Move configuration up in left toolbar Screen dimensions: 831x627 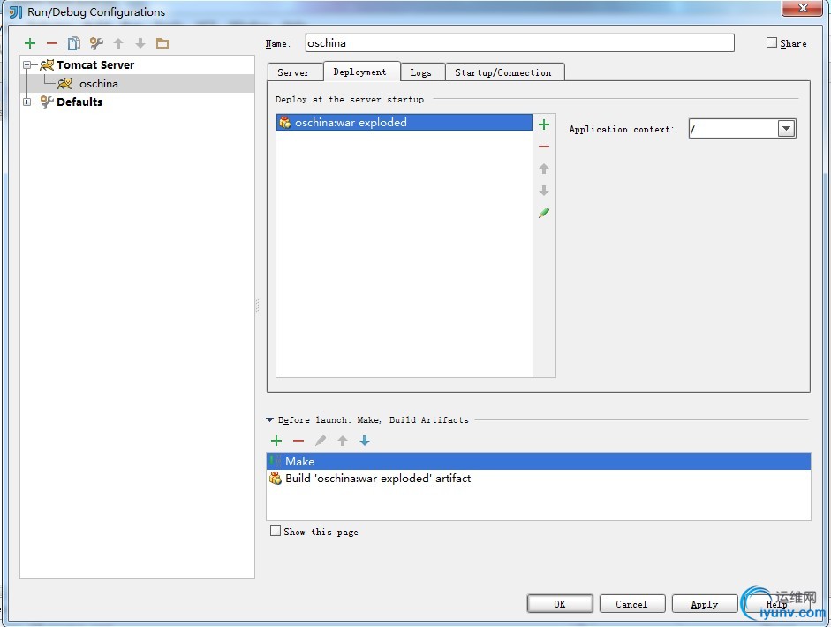point(118,43)
